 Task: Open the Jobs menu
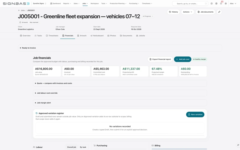pos(85,4)
